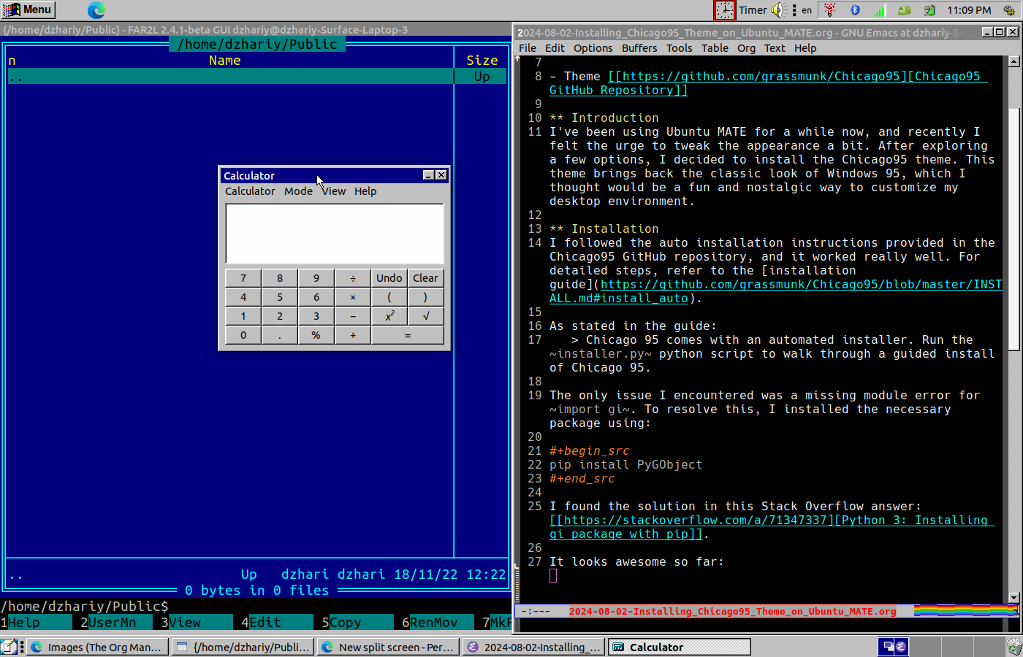The width and height of the screenshot is (1023, 657).
Task: Open the trash icon in the bottom panel
Action: 1014,647
